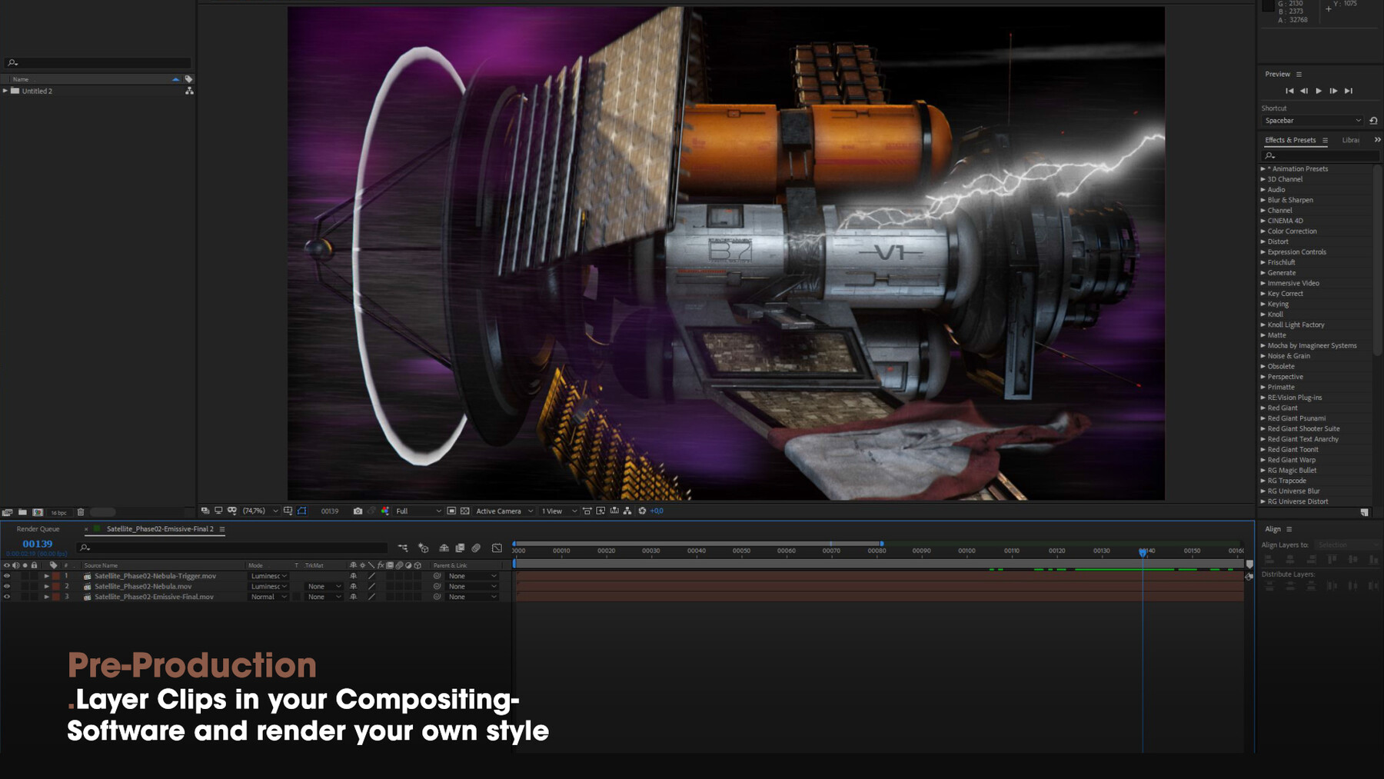Open TrkMat dropdown for layer 2
Screen dimensions: 1384x779
pyautogui.click(x=324, y=587)
